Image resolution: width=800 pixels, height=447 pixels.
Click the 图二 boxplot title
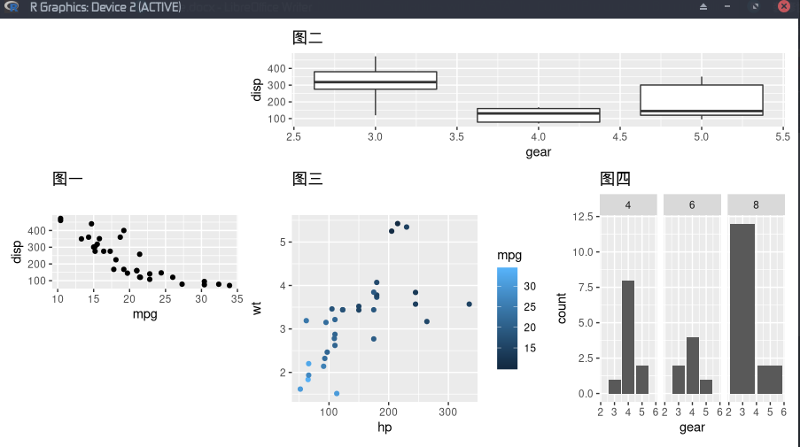pos(307,38)
